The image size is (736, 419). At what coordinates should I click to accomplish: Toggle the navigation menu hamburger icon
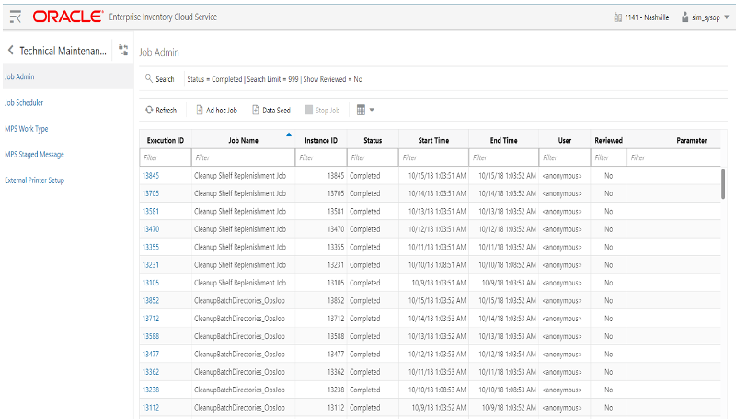(x=16, y=17)
